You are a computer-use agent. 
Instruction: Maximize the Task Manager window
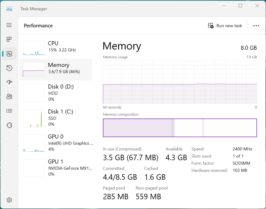(x=240, y=6)
